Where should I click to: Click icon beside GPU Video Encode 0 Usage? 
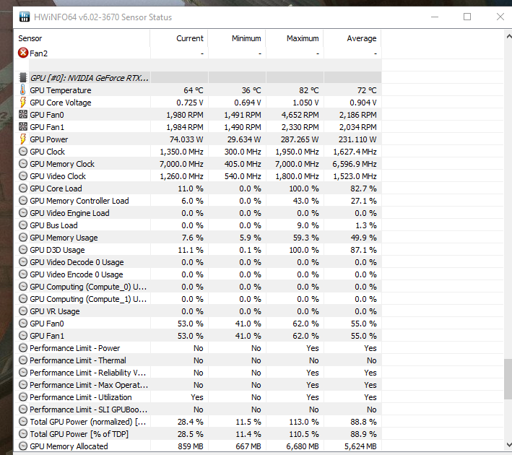23,274
